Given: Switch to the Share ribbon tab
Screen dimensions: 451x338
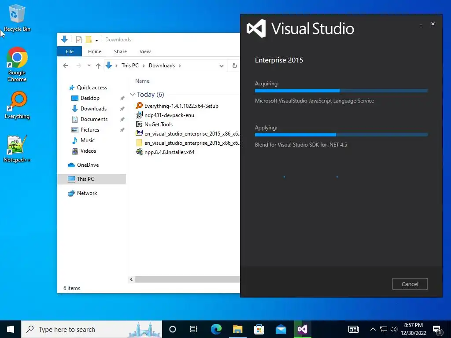Looking at the screenshot, I should coord(120,51).
